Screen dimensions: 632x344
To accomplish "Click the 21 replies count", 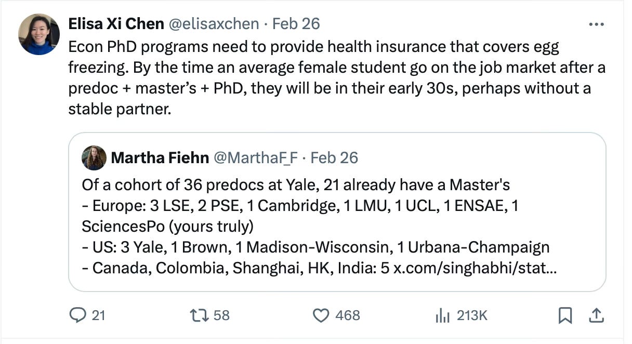I will click(98, 315).
